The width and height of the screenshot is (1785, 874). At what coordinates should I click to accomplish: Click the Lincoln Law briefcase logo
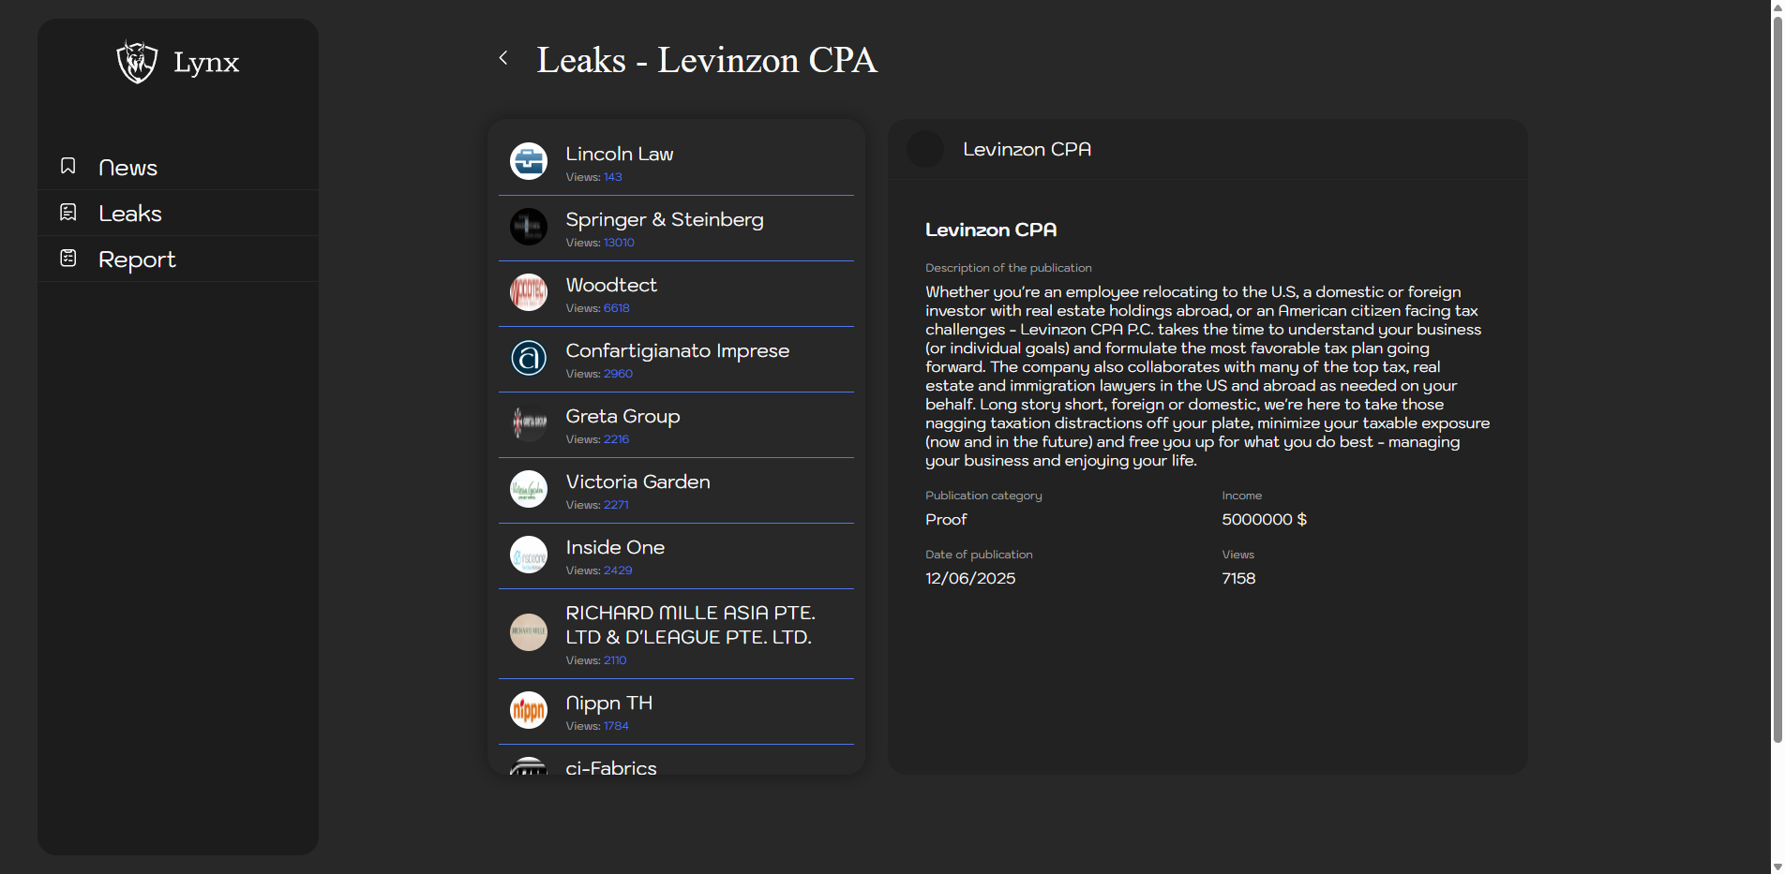pyautogui.click(x=529, y=161)
